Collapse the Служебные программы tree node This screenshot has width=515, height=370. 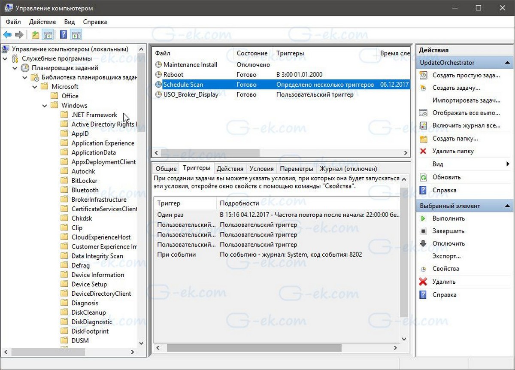click(x=5, y=58)
